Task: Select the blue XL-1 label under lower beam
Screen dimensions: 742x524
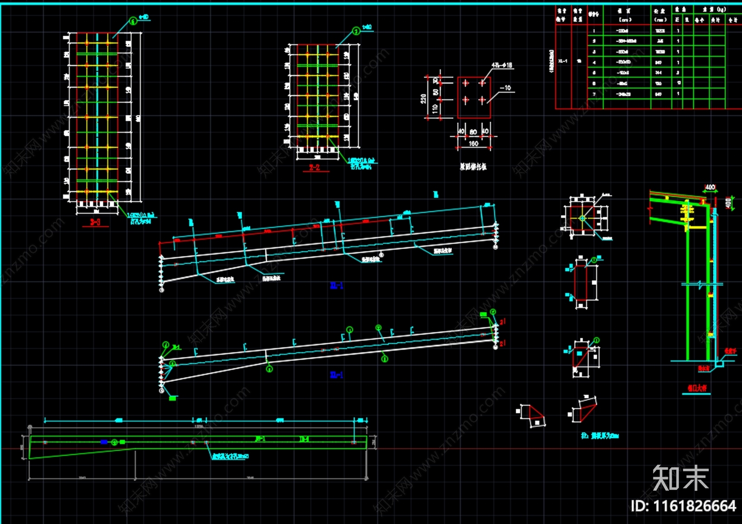Action: click(337, 374)
